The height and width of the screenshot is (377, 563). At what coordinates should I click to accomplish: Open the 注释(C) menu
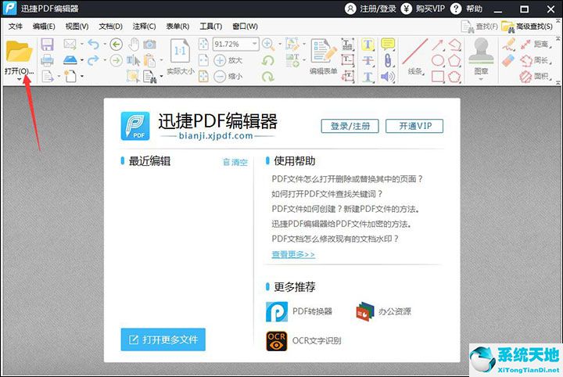(x=144, y=27)
